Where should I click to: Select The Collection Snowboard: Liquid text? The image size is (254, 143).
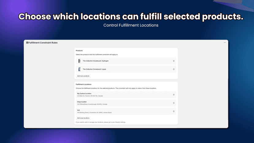point(94,69)
